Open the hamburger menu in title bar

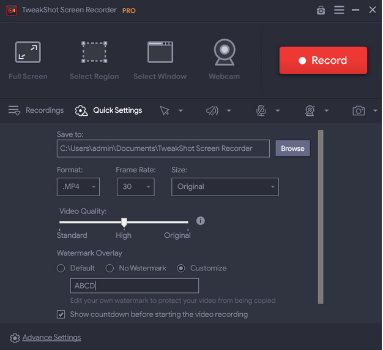click(339, 10)
